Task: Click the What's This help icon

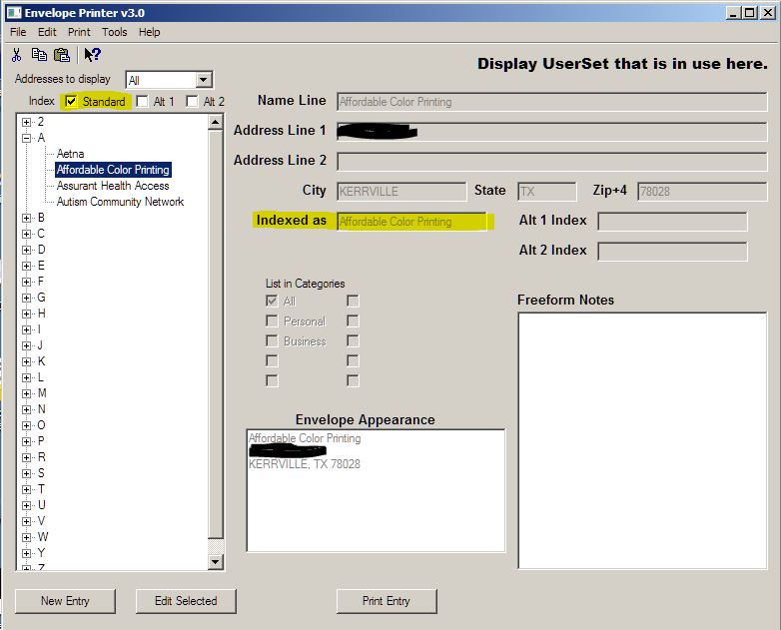Action: [92, 55]
